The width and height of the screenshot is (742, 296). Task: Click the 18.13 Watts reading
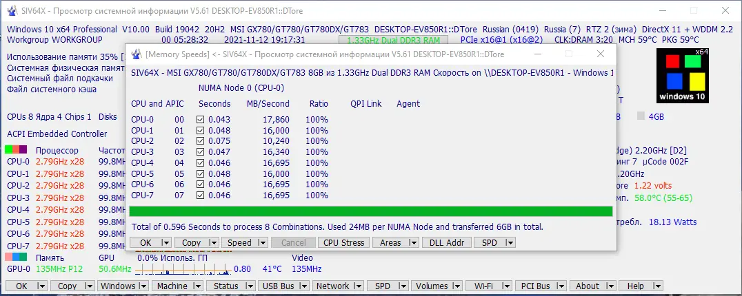pyautogui.click(x=673, y=222)
